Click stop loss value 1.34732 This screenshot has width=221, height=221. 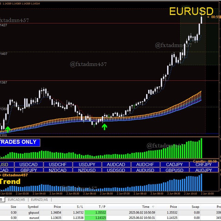78,213
